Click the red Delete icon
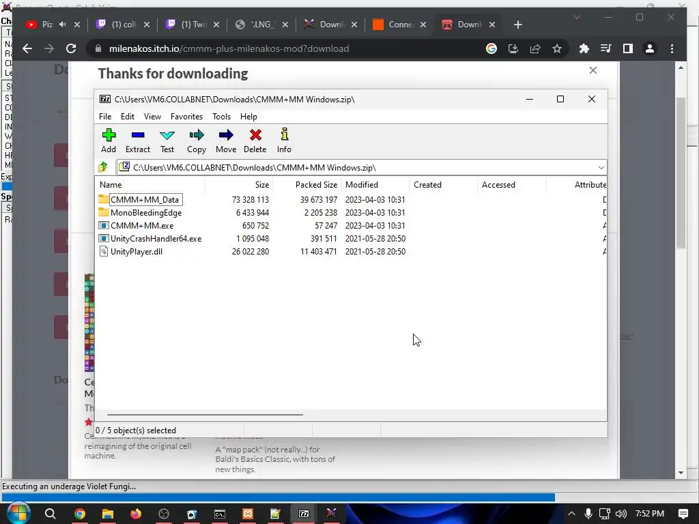The width and height of the screenshot is (699, 524). click(255, 141)
